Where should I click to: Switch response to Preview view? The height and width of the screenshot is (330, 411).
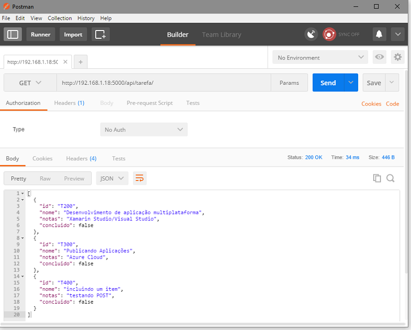pos(74,178)
